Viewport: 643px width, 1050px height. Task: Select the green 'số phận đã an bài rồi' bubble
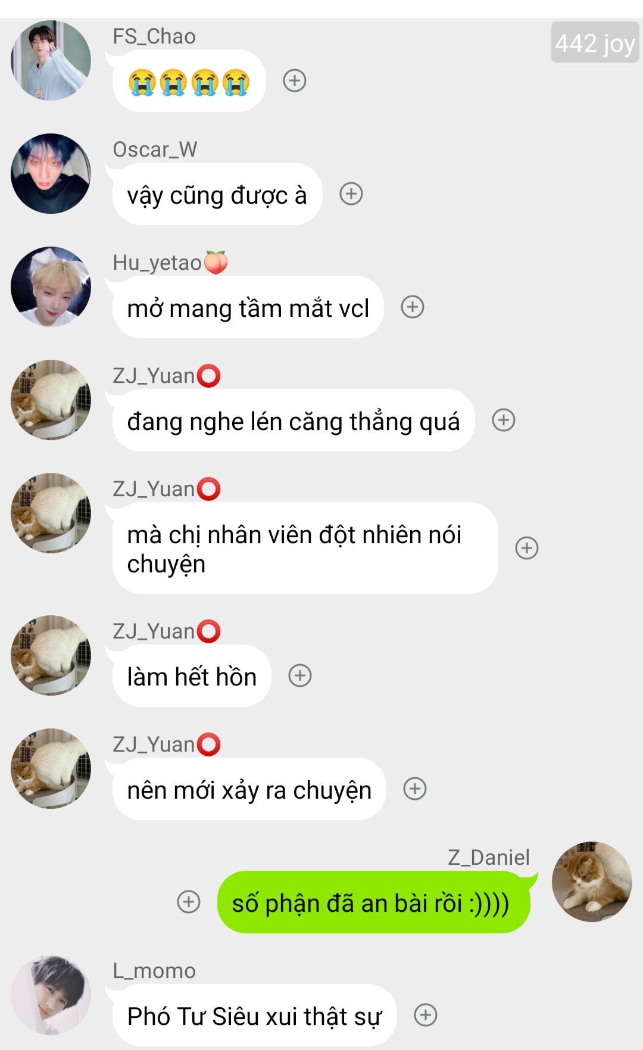click(373, 902)
